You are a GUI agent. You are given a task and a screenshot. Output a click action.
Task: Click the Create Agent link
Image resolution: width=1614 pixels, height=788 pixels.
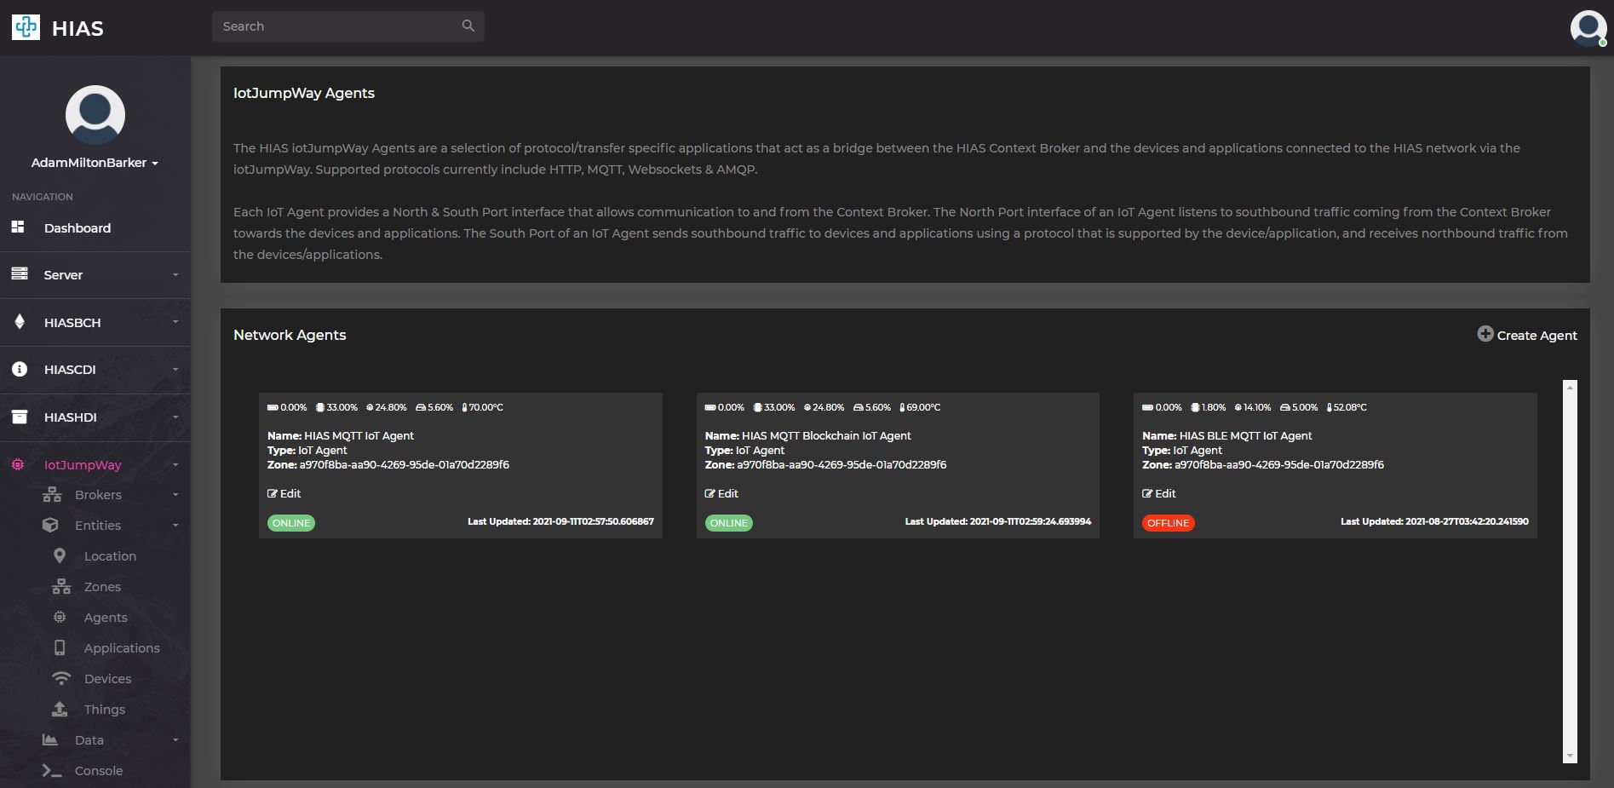pos(1527,335)
